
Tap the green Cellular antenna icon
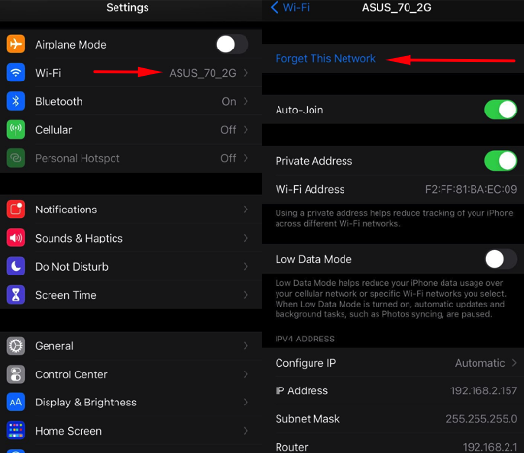(16, 130)
